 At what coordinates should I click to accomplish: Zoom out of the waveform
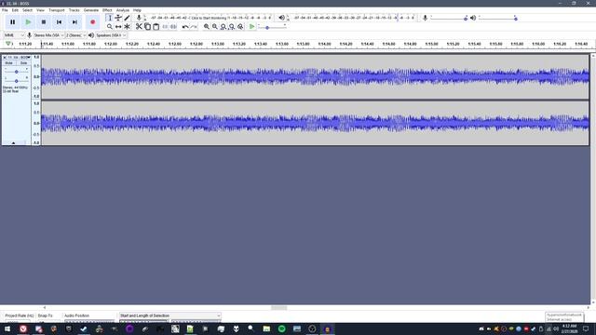(x=215, y=27)
